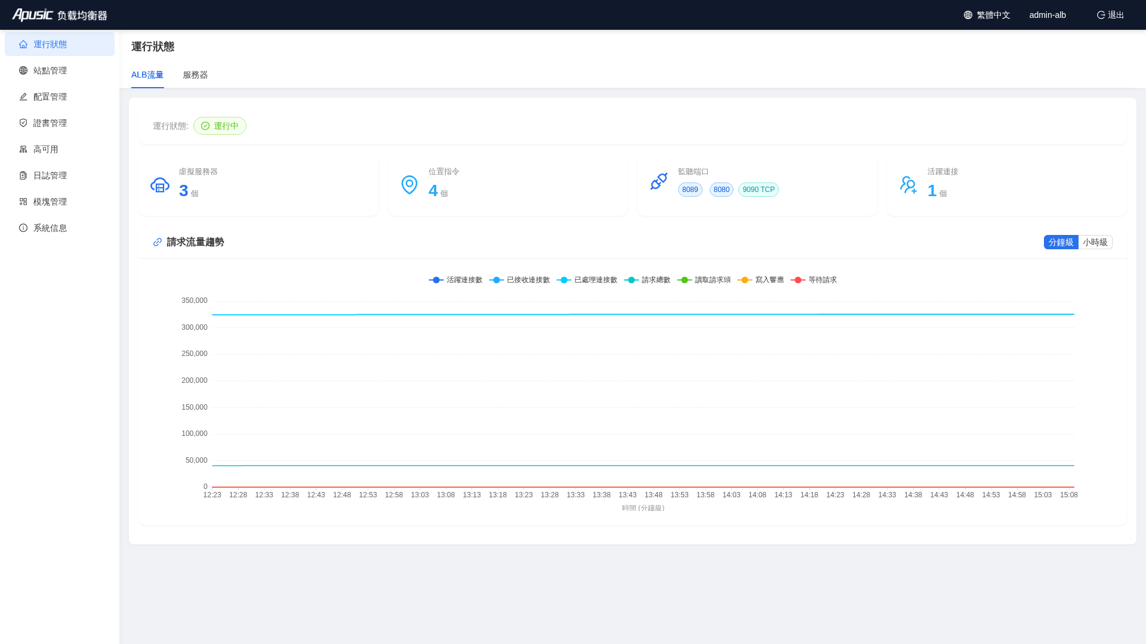Click the link icon beside 請求流量趨勢
The image size is (1146, 644).
(158, 242)
